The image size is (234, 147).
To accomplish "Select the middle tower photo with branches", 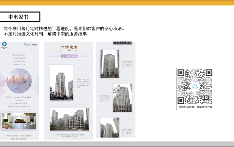I will click(x=122, y=98).
